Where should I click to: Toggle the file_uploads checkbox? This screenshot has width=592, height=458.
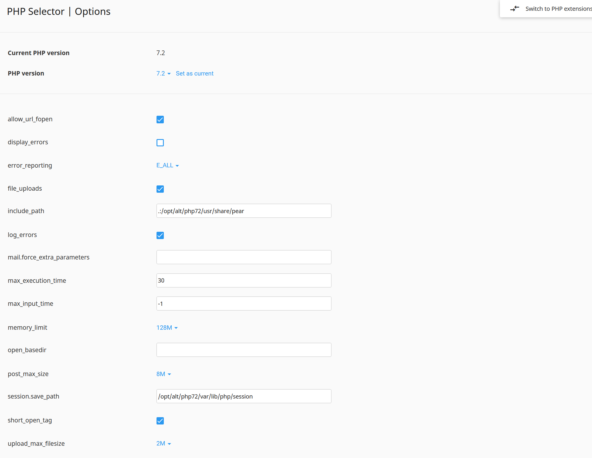160,189
